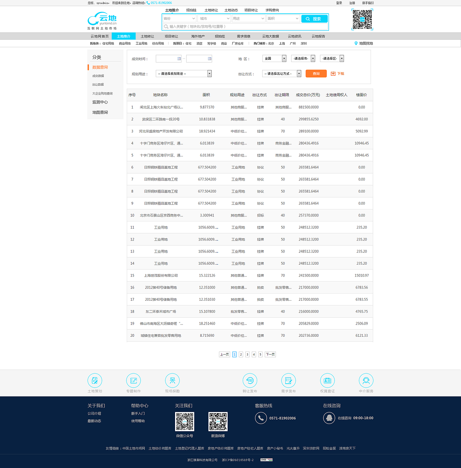
Task: Click hot city link 广州
Action: (293, 43)
